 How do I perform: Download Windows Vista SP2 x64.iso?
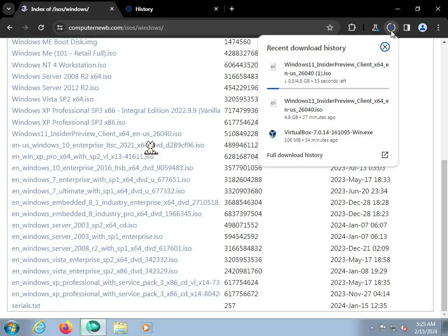(x=52, y=99)
